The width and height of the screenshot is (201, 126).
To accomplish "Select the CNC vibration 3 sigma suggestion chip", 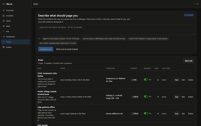I will click(x=148, y=39).
